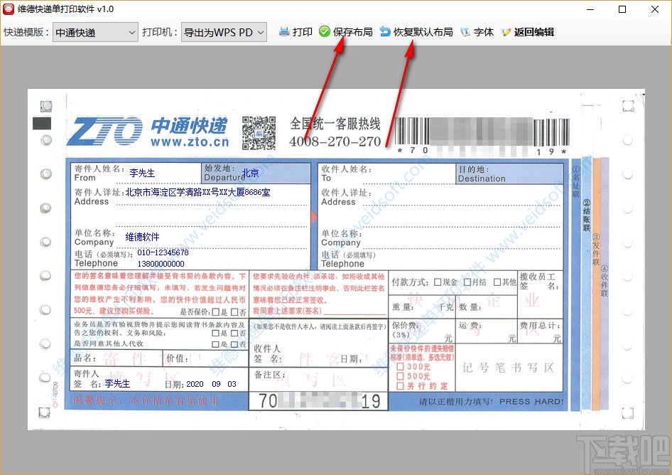Select the 500元 compensation checkbox

[x=400, y=378]
